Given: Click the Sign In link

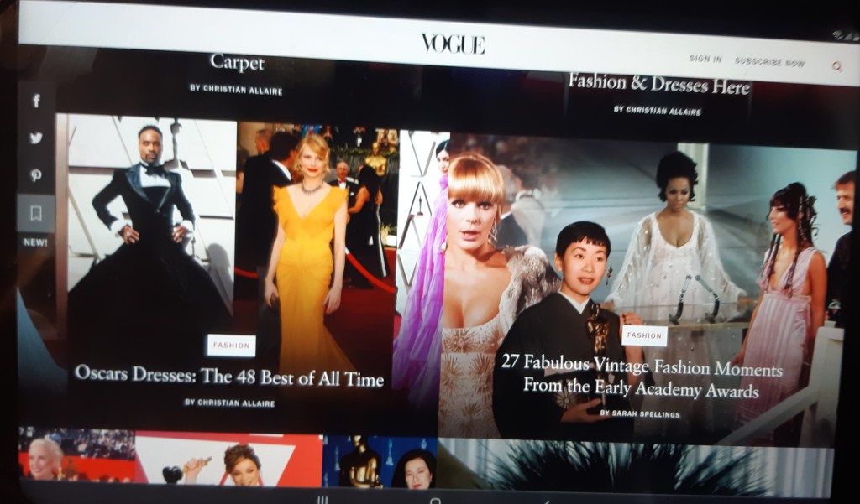Looking at the screenshot, I should coord(705,59).
